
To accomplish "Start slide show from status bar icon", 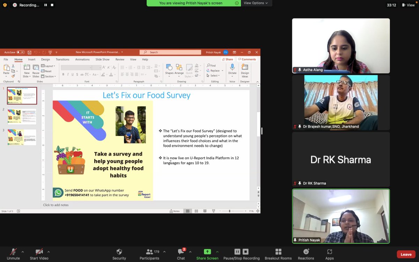I will coord(213,211).
